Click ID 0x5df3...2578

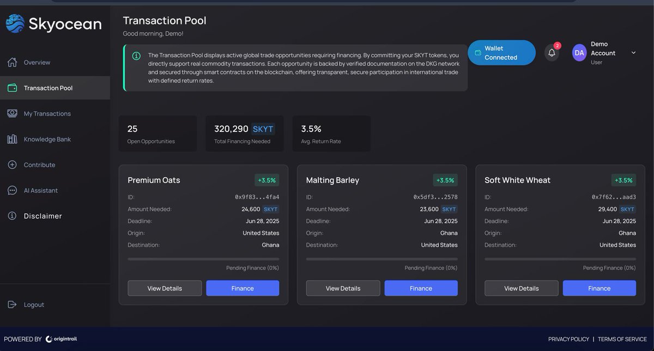point(435,197)
